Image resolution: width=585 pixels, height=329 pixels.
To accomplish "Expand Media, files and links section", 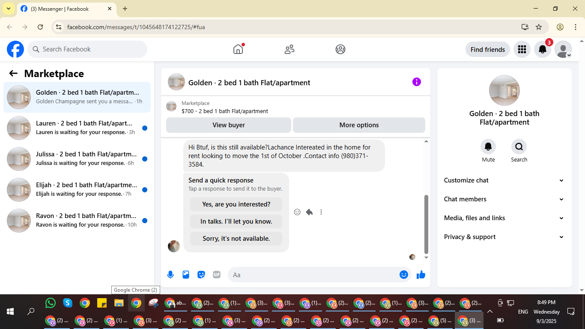I will pyautogui.click(x=504, y=218).
